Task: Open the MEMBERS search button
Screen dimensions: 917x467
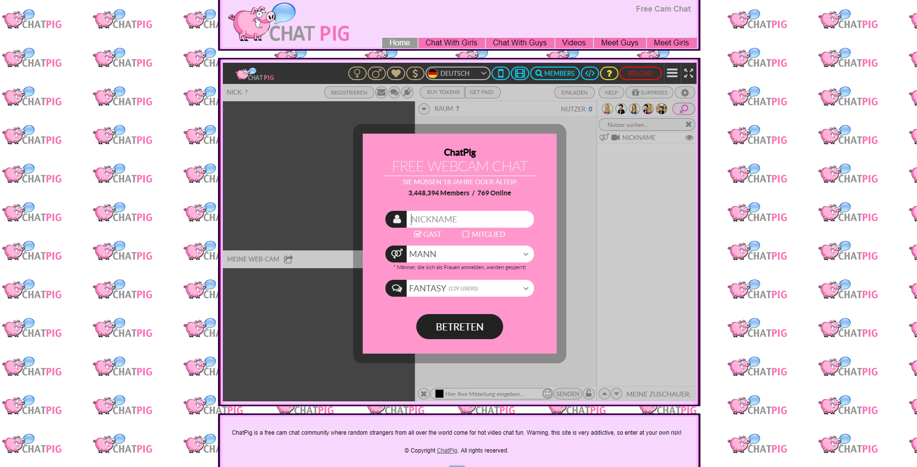Action: (555, 73)
